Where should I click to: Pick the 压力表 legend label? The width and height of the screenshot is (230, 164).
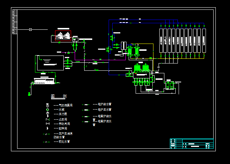coord(63,114)
